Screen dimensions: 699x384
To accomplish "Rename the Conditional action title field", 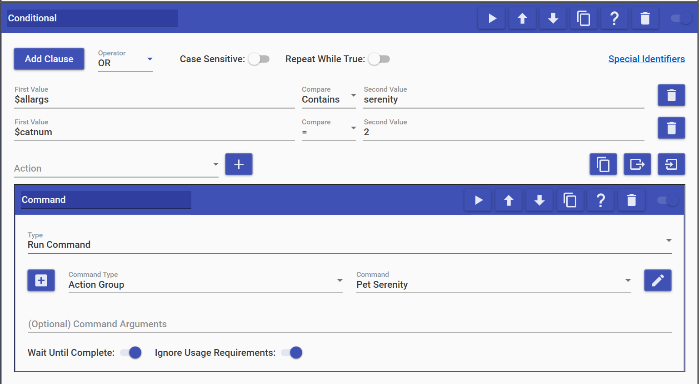I will 92,18.
